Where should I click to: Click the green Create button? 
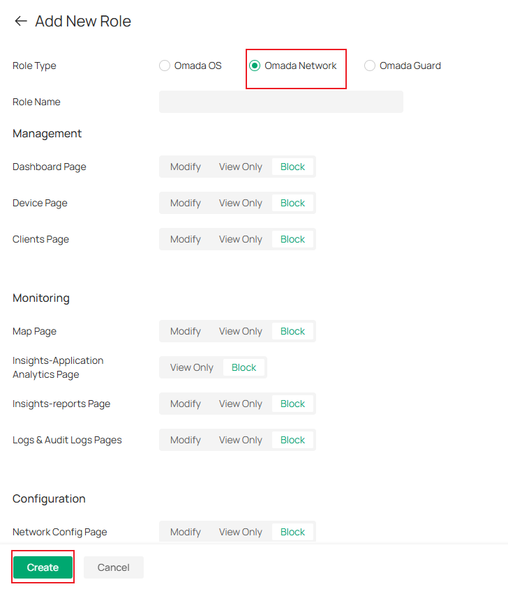coord(43,567)
